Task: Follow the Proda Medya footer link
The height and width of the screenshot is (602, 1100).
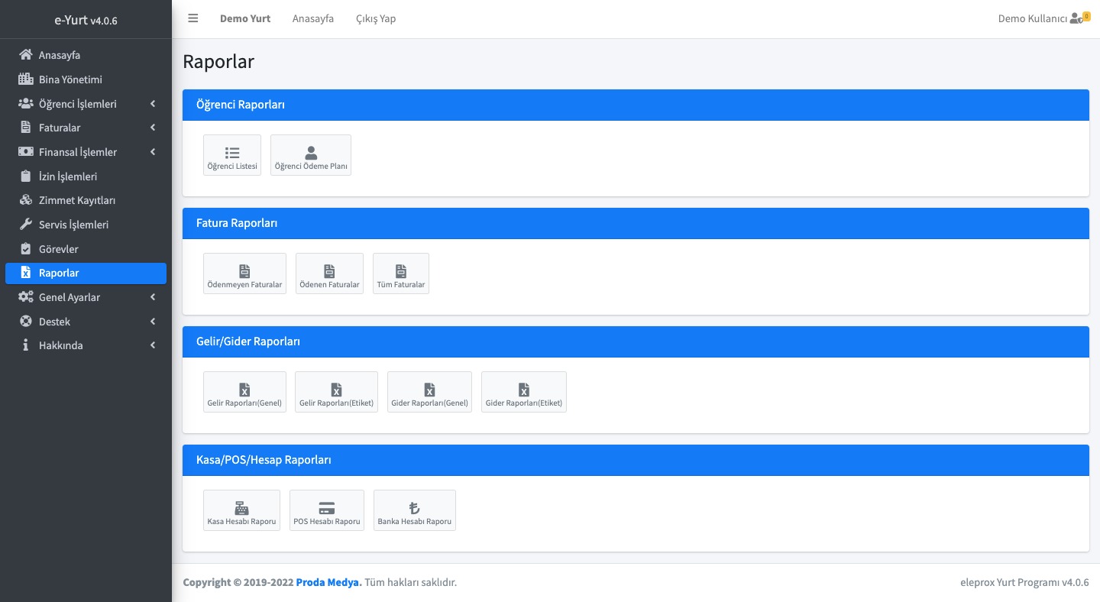Action: tap(328, 582)
